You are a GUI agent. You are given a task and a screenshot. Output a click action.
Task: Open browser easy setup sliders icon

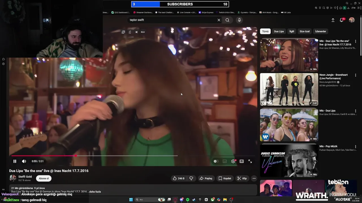pos(359,8)
